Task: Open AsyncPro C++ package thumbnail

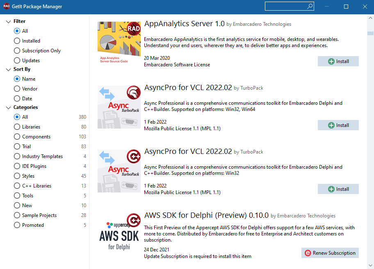Action: [x=119, y=171]
